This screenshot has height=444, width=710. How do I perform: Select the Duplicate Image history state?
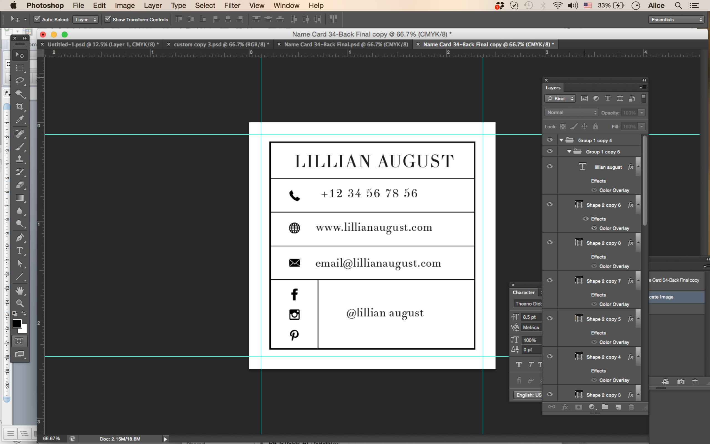(x=676, y=297)
